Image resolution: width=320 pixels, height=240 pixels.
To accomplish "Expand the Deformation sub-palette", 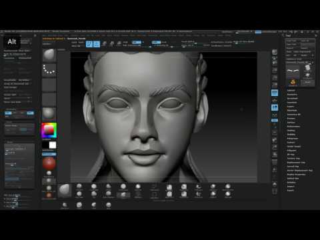I will click(x=293, y=127).
